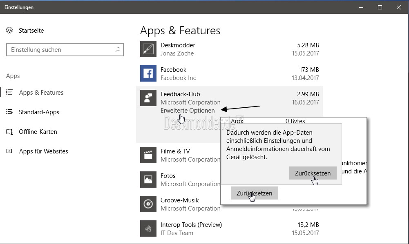Click the Apps & Features page heading

pyautogui.click(x=180, y=31)
